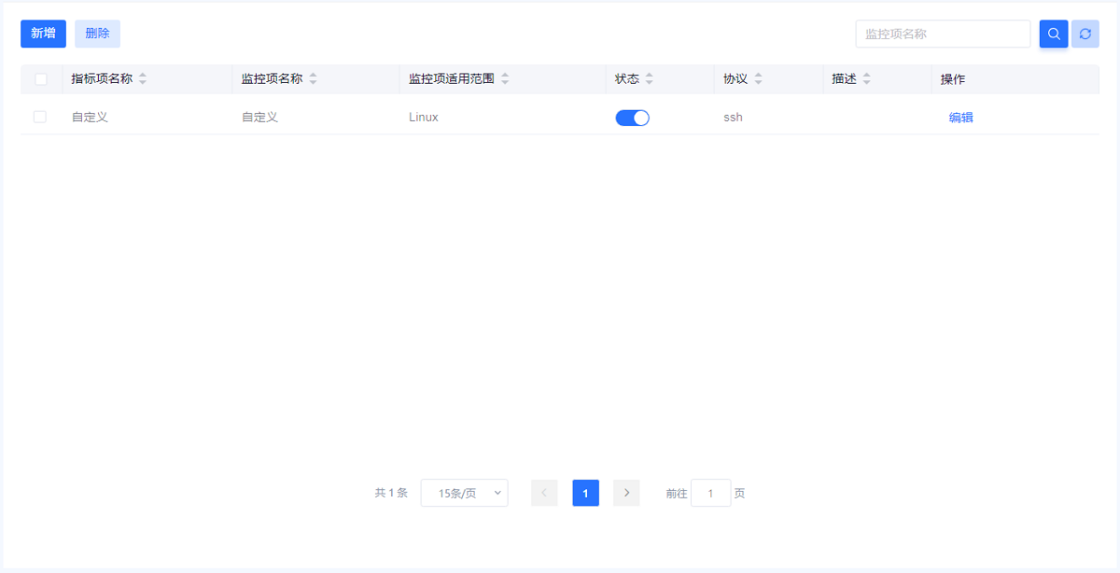
Task: Sort by 协议 column sort arrows
Action: pos(758,79)
